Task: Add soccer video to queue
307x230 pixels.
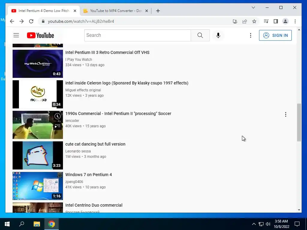Action: tap(57, 126)
